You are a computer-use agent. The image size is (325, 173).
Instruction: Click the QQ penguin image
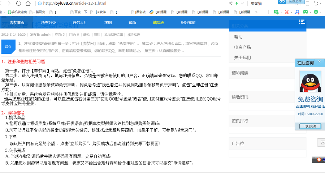pyautogui.click(x=310, y=81)
